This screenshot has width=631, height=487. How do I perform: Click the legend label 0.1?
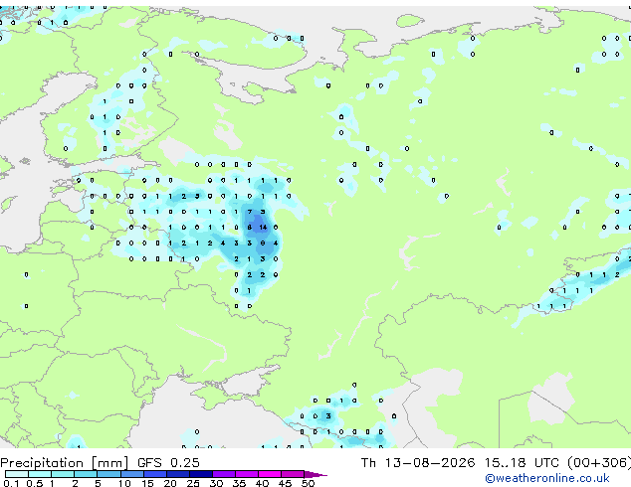[x=11, y=483]
